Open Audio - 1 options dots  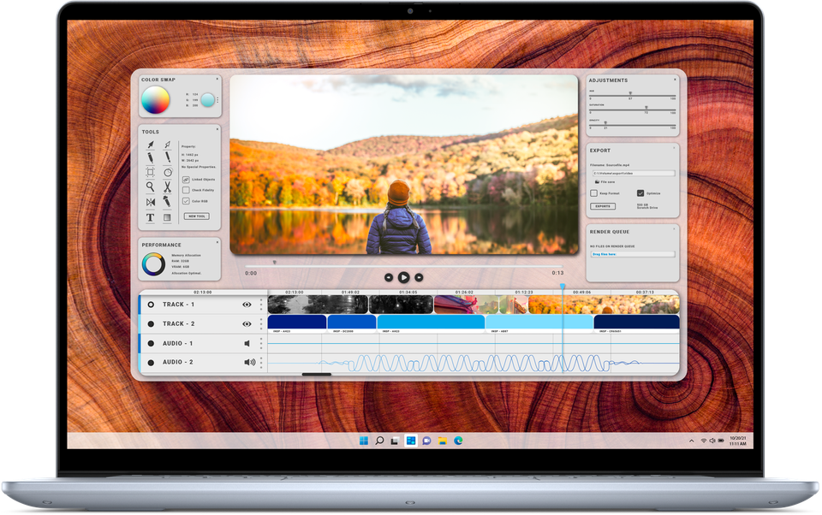click(x=261, y=344)
